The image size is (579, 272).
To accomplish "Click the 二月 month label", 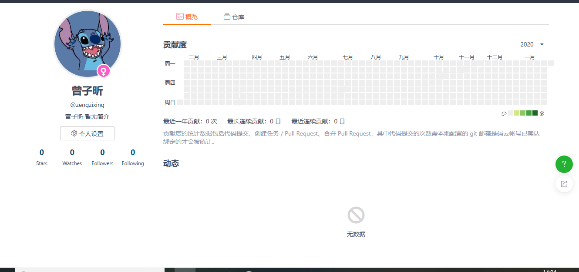I will click(194, 57).
